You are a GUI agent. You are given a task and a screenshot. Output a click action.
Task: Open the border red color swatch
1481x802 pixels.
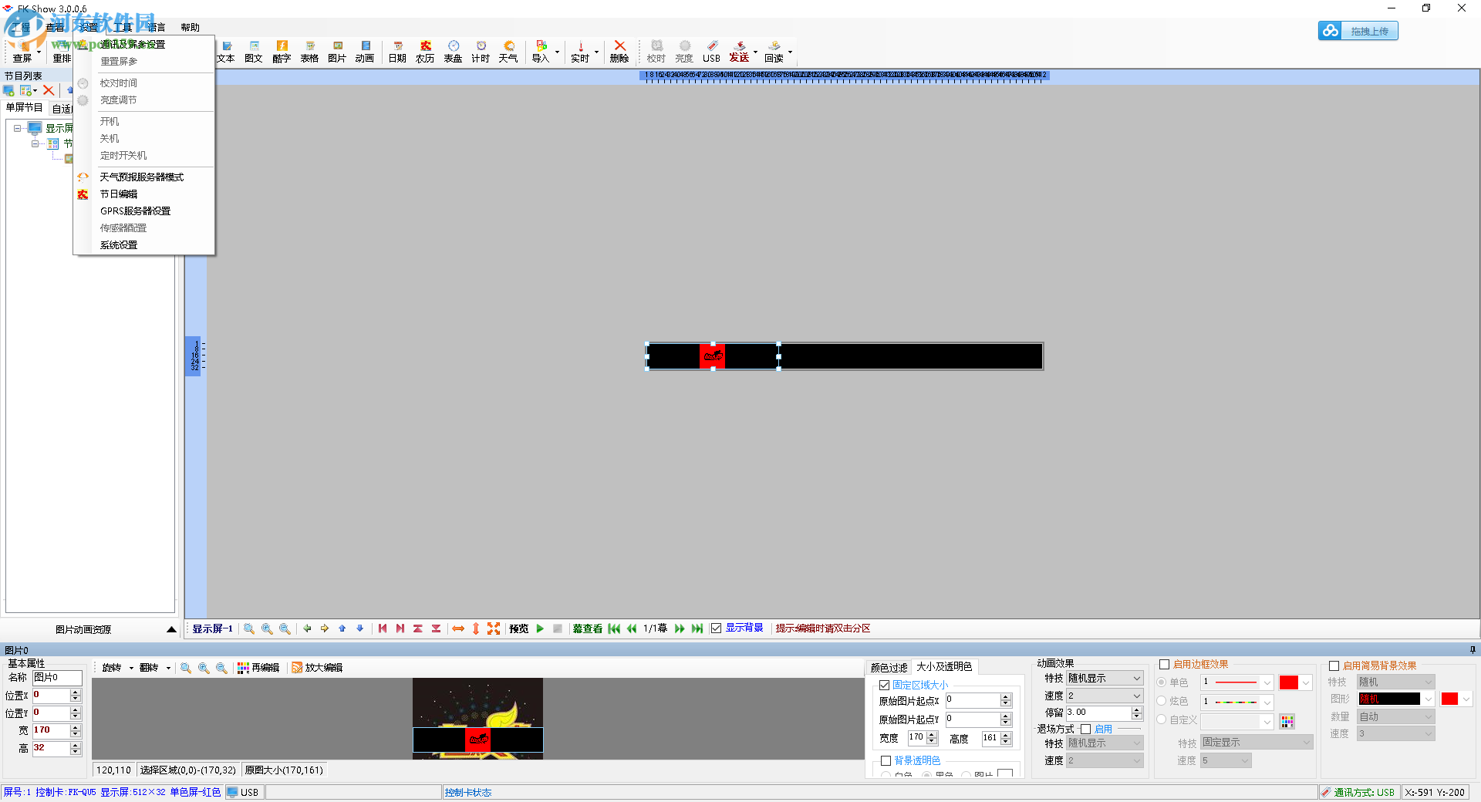tap(1295, 682)
